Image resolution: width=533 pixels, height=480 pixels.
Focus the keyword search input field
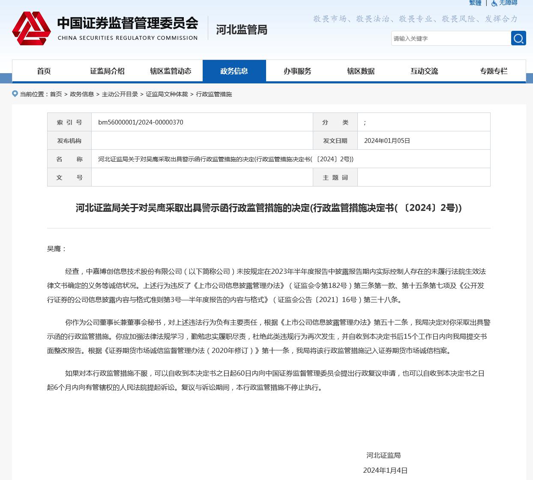451,39
